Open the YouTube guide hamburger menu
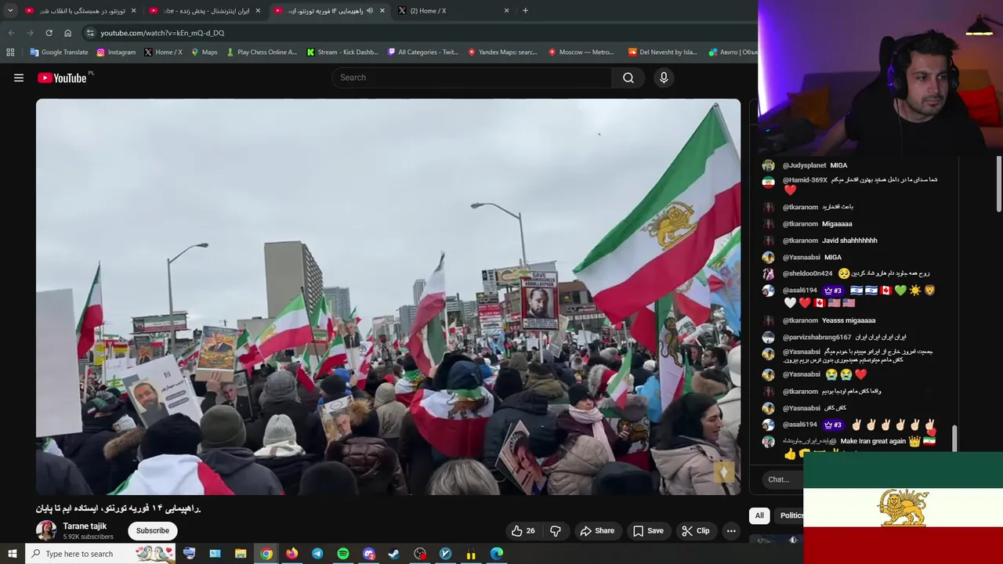Viewport: 1003px width, 564px height. 19,78
